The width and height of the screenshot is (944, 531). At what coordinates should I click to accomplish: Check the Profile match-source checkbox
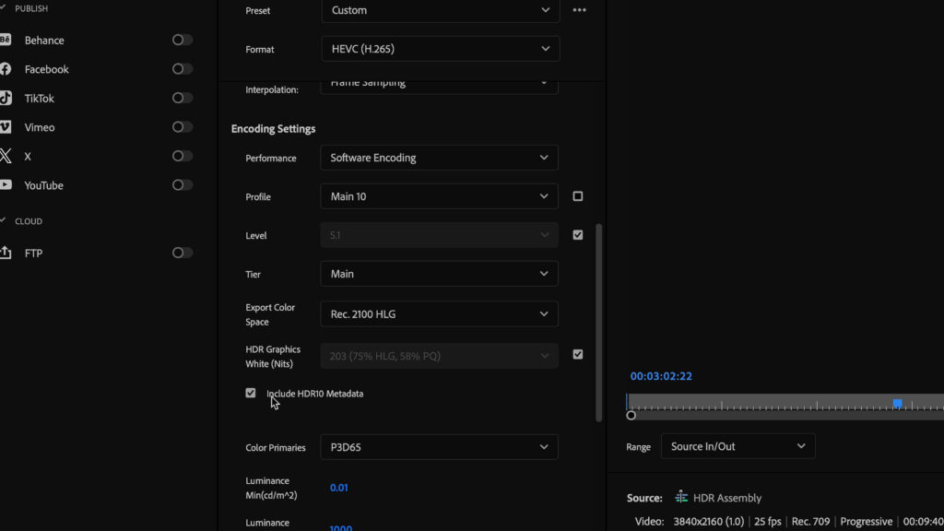(x=578, y=196)
